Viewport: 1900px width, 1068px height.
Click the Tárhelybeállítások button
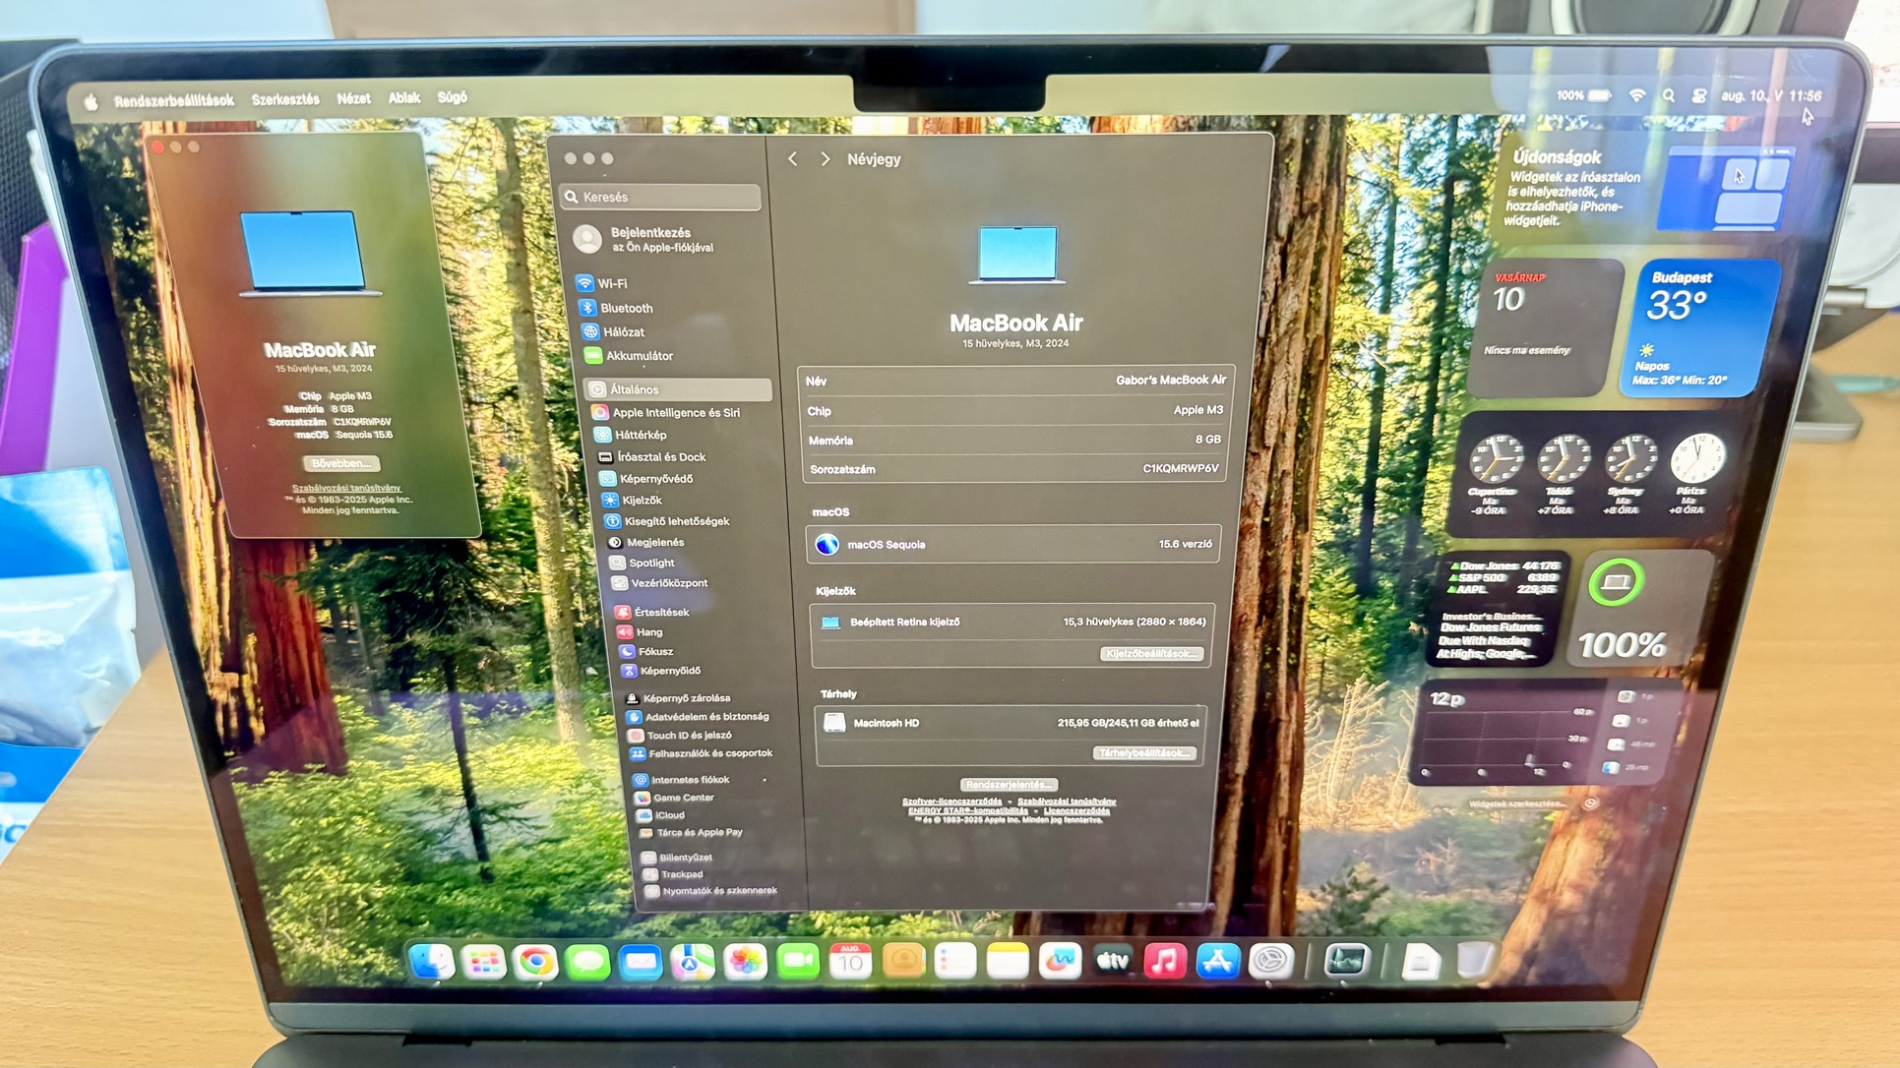point(1144,753)
